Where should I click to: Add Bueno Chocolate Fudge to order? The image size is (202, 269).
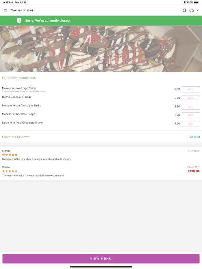point(191,98)
